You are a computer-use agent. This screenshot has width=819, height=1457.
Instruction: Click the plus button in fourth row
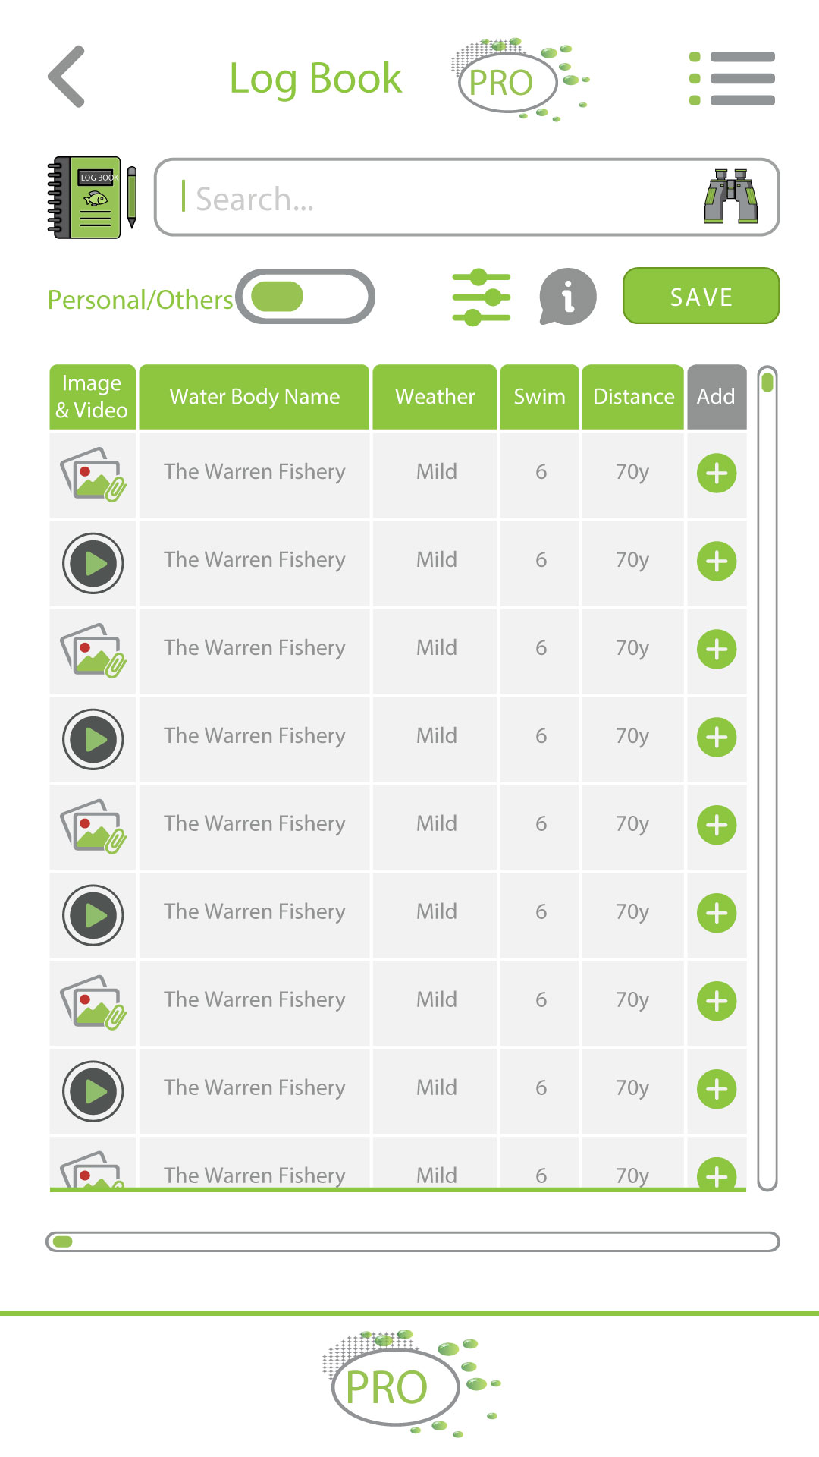pyautogui.click(x=717, y=738)
